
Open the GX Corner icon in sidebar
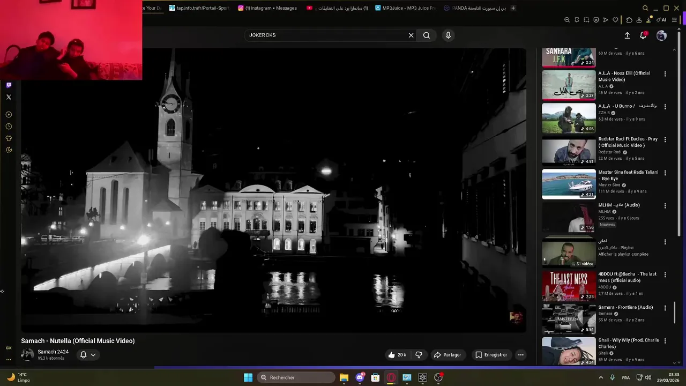[9, 348]
